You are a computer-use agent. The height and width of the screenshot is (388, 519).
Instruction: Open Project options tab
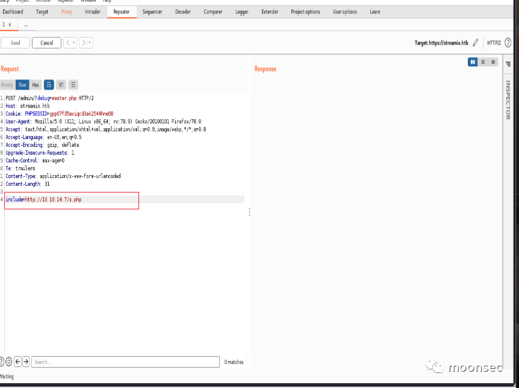305,11
